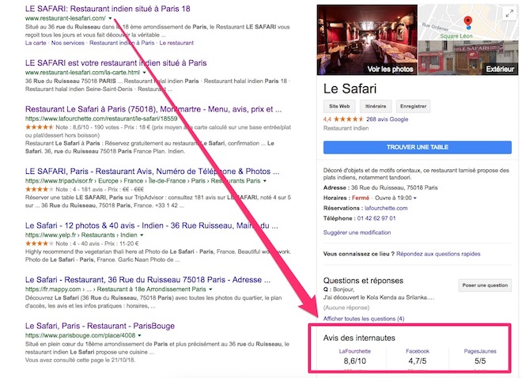This screenshot has height=378, width=522.
Task: Open dropdown arrow beside www.restaurant-lesafari.com/
Action: tap(110, 18)
